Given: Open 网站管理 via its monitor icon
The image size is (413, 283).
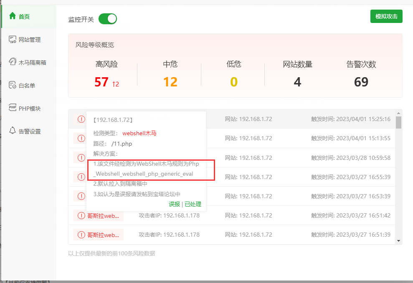Looking at the screenshot, I should pyautogui.click(x=13, y=40).
